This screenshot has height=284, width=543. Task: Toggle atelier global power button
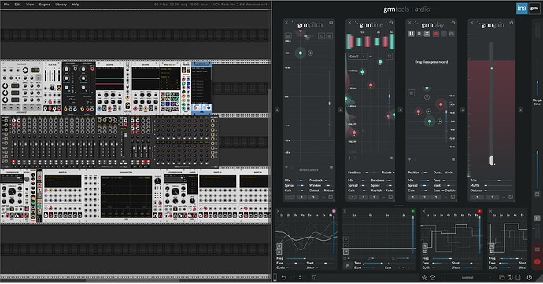tap(529, 277)
